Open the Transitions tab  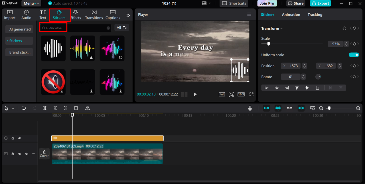94,15
